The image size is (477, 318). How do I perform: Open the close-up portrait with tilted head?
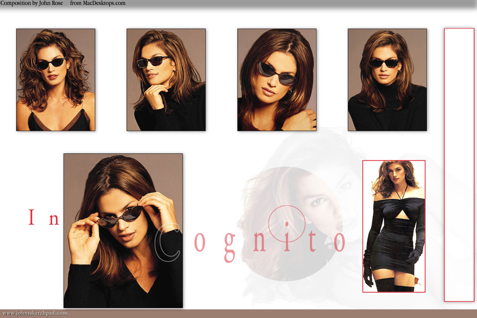[277, 80]
